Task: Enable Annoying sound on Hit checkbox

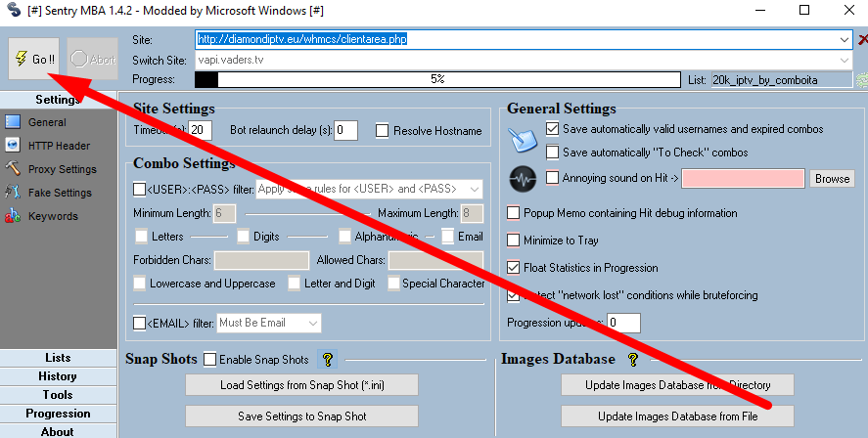Action: [x=552, y=178]
